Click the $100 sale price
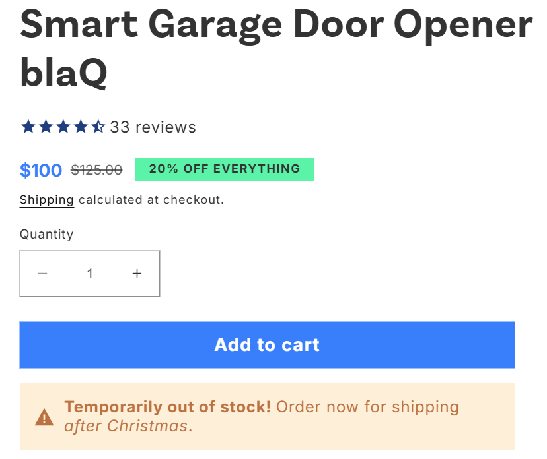 tap(41, 171)
